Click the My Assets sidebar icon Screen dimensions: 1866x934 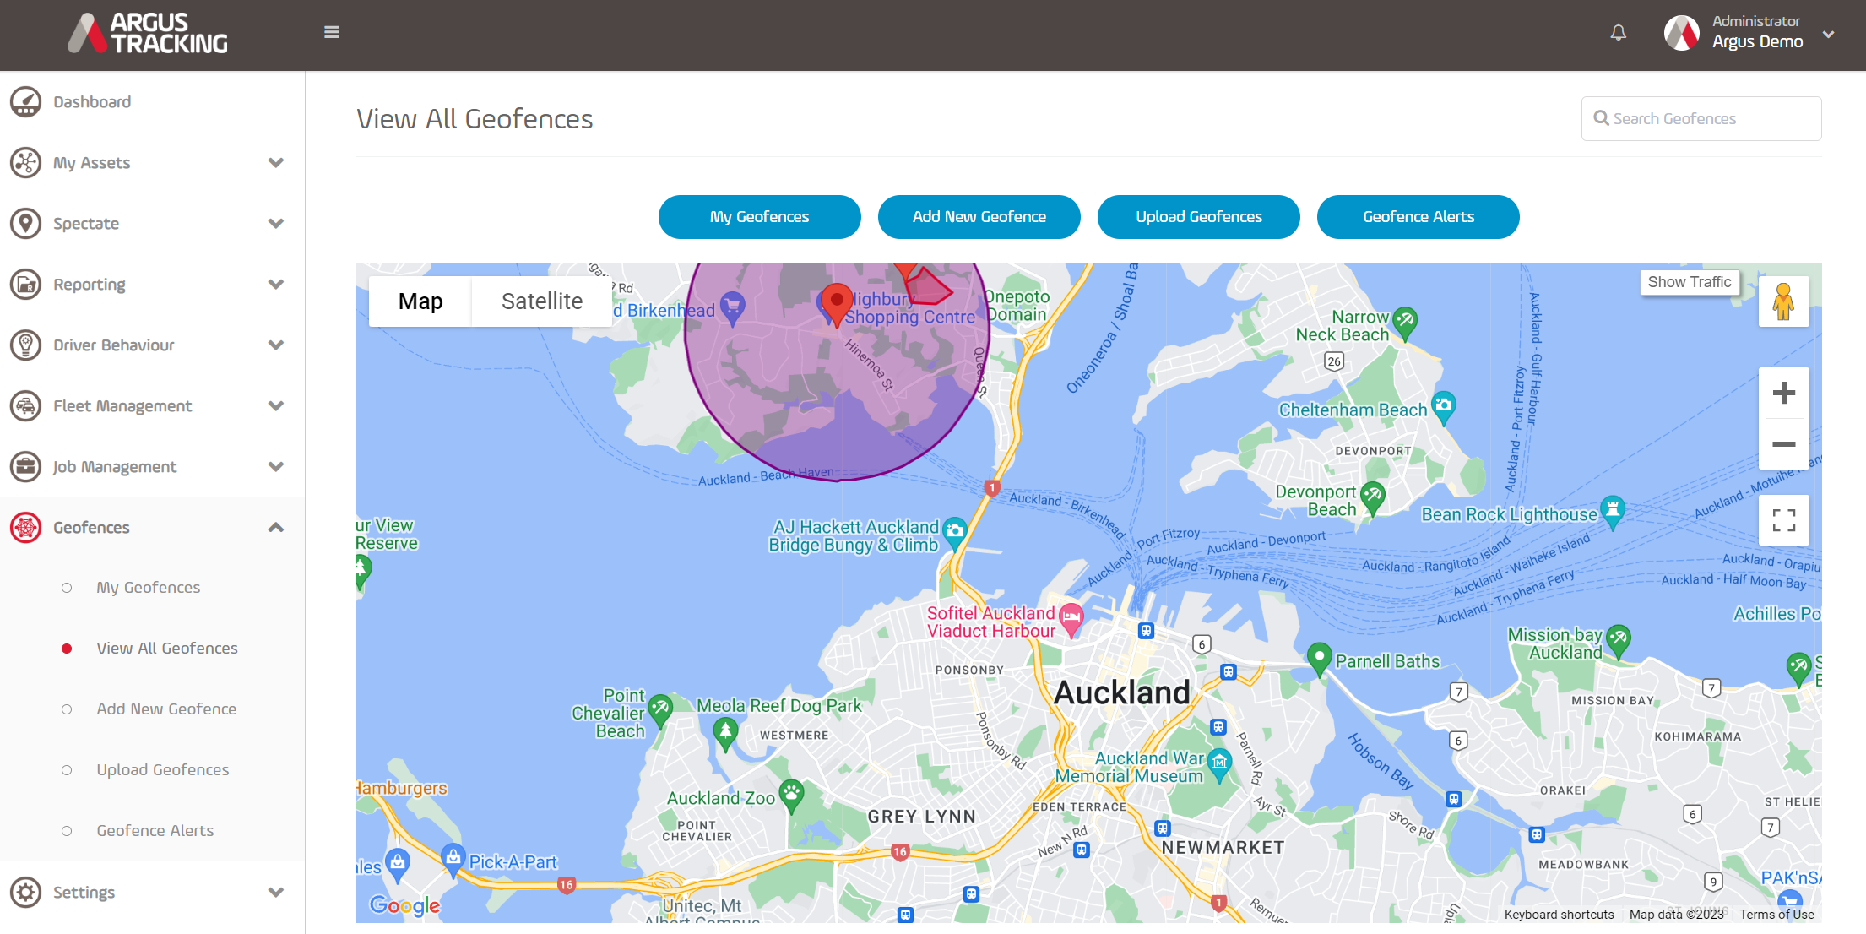click(x=25, y=162)
